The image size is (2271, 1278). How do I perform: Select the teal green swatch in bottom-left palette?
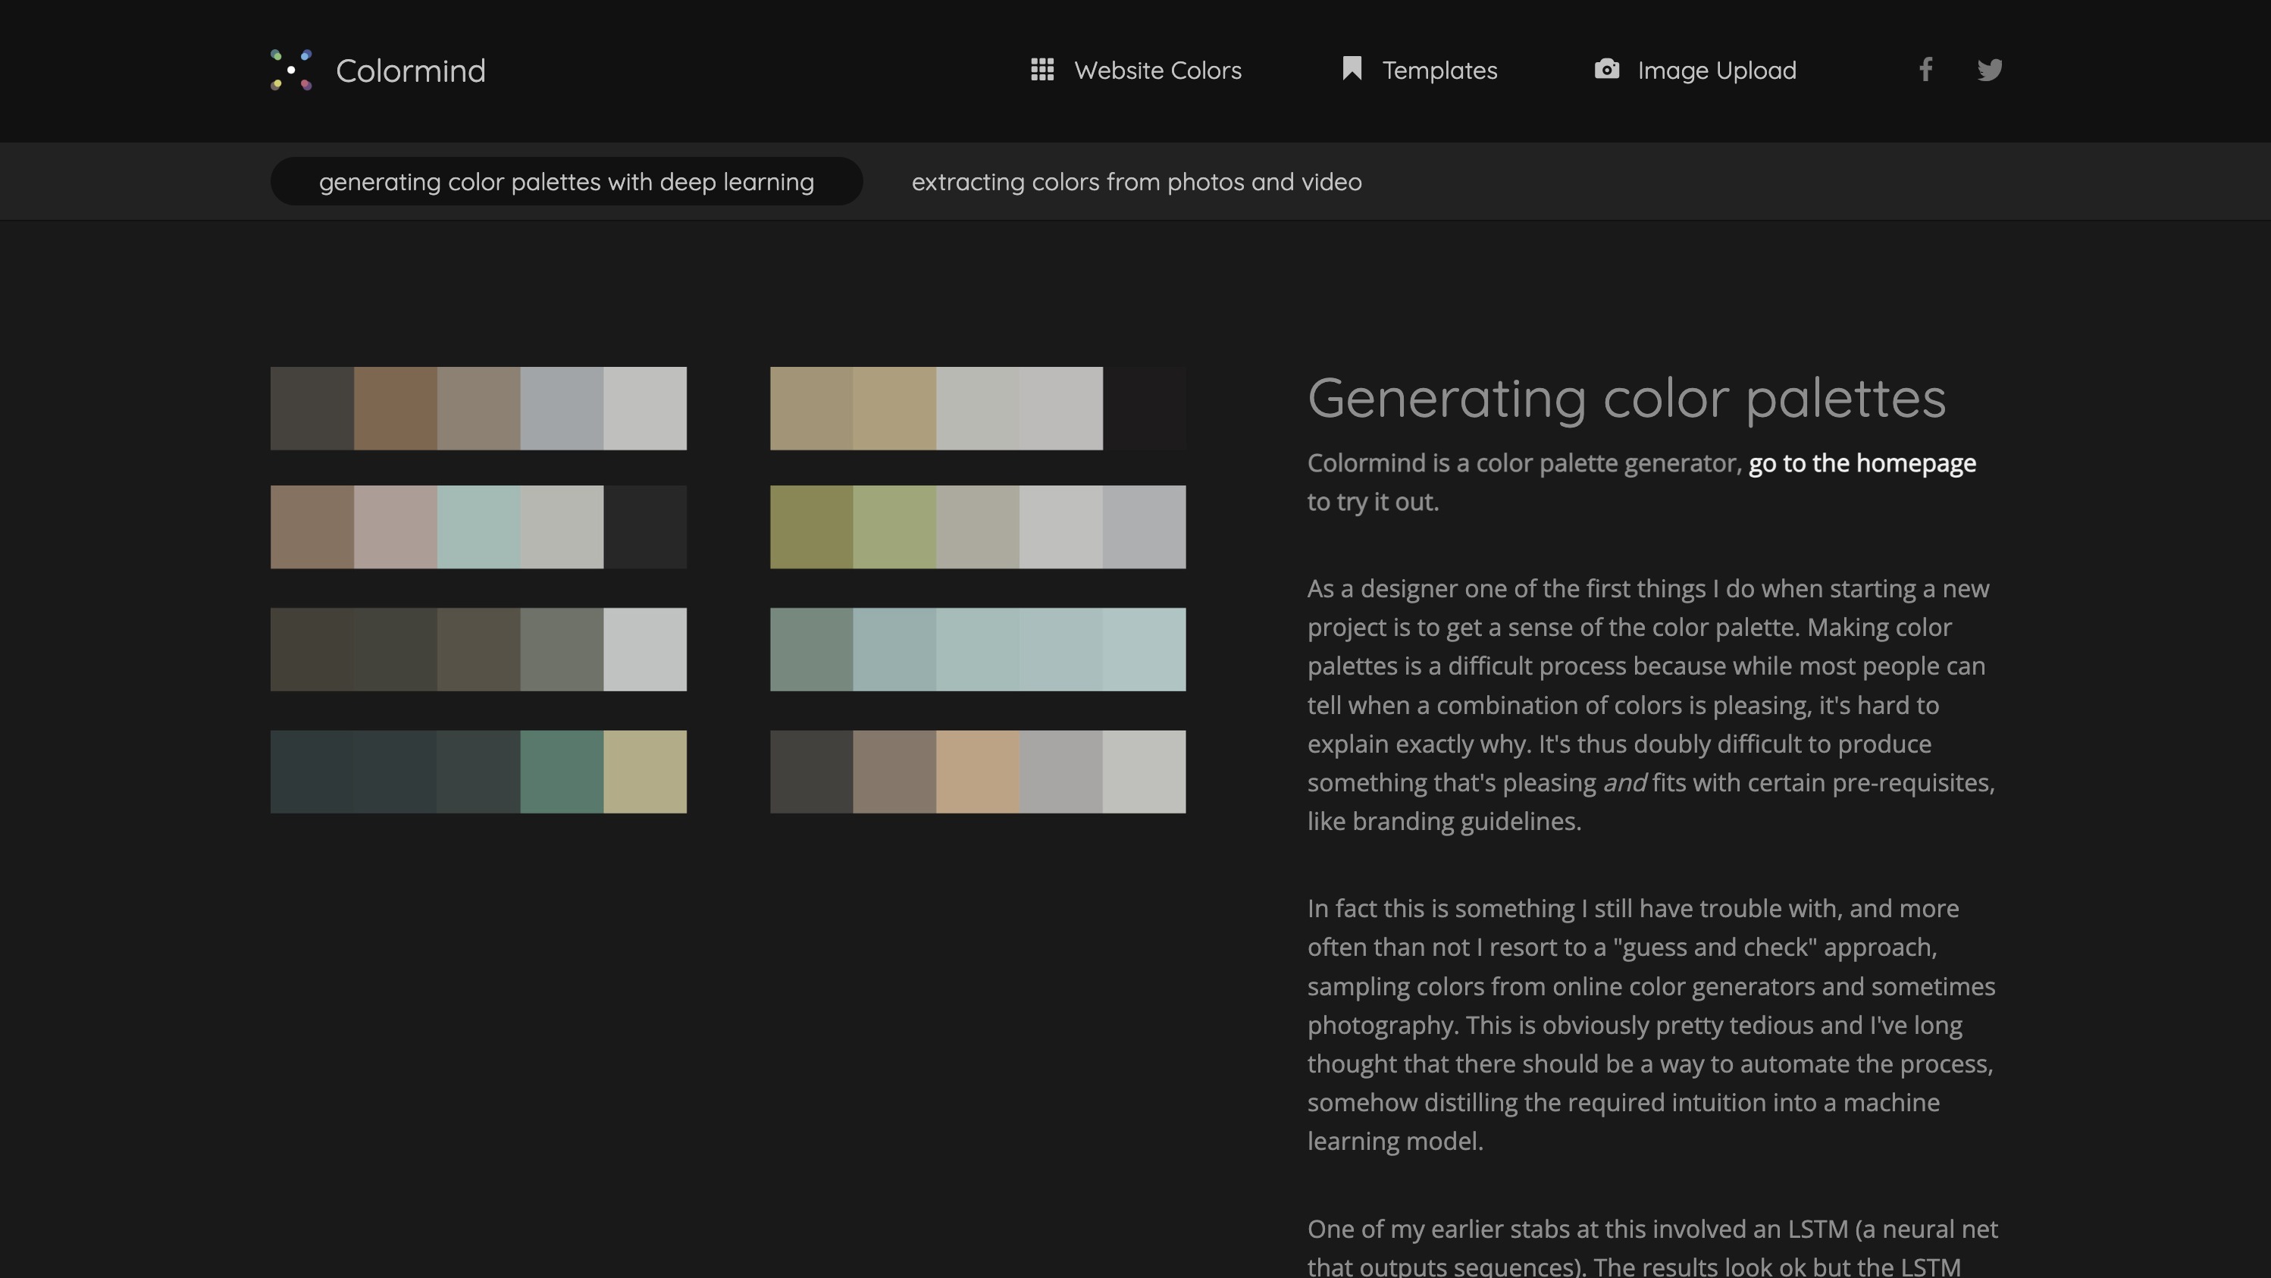[x=562, y=771]
